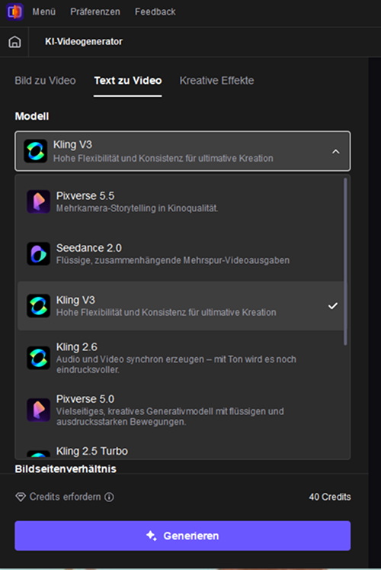Click the diamond credits icon

[x=21, y=497]
